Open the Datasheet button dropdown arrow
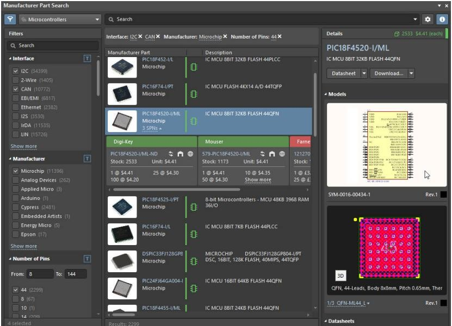 364,73
